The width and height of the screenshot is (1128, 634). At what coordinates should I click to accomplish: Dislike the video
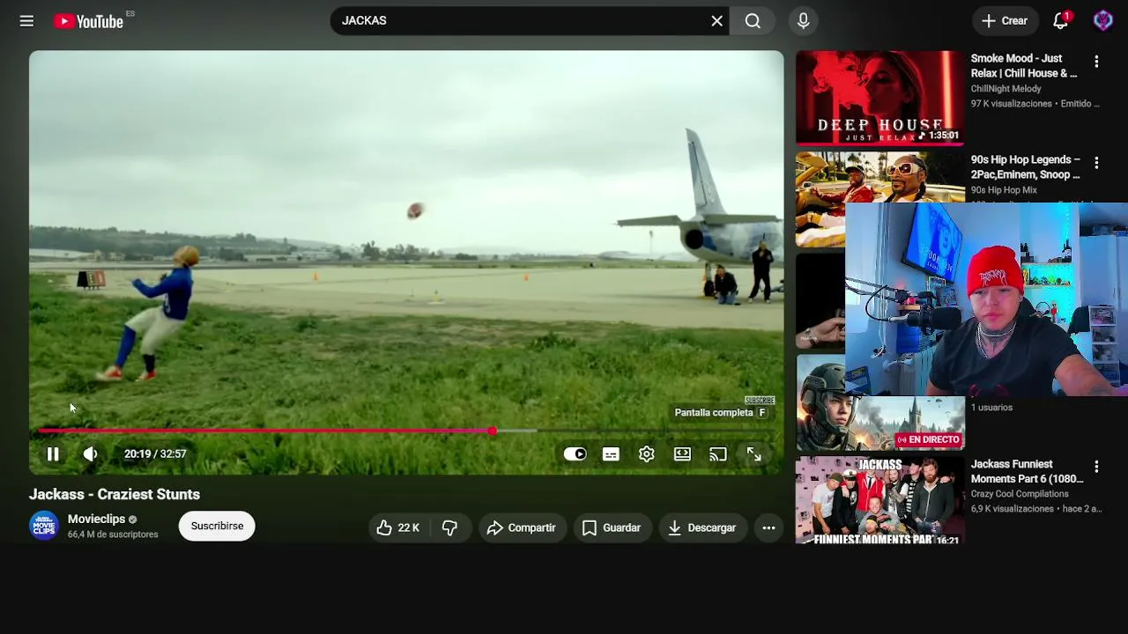[449, 527]
